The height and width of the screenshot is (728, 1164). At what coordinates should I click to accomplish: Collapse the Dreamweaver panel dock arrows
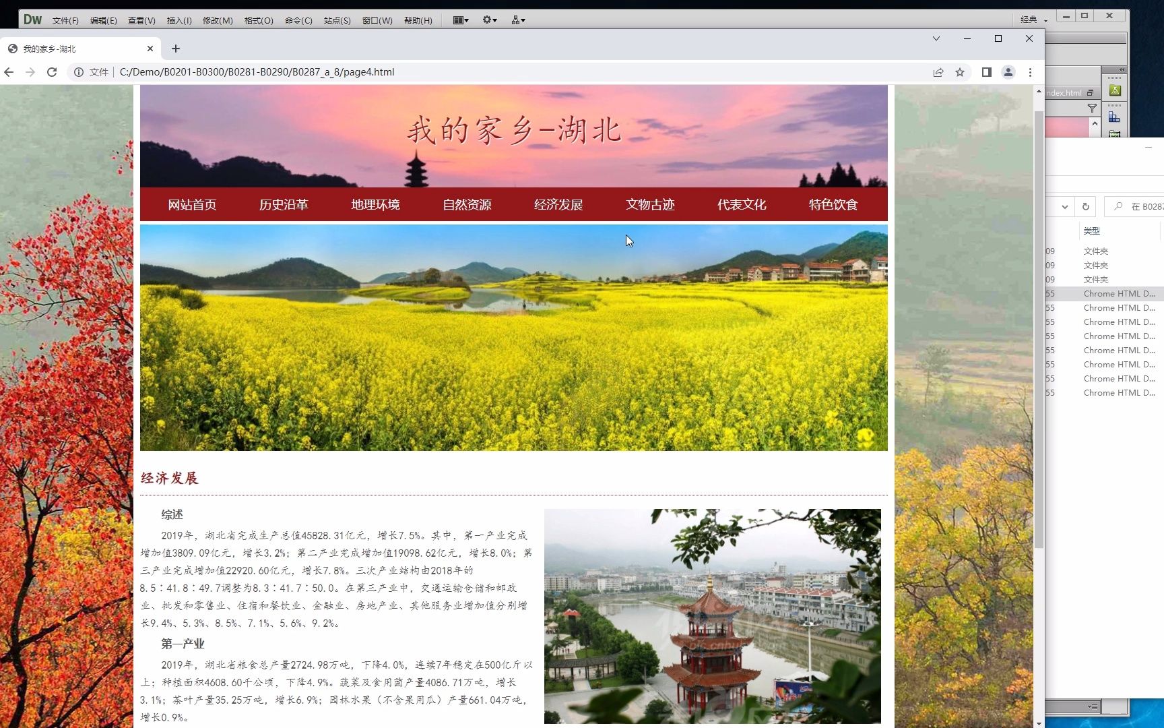point(1122,70)
